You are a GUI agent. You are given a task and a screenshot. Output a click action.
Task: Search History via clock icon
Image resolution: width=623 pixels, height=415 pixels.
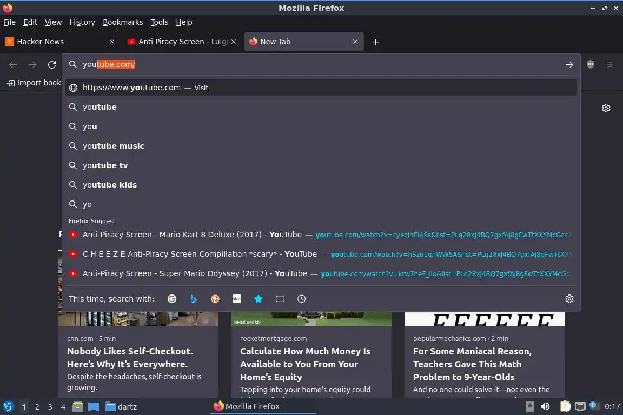coord(302,299)
